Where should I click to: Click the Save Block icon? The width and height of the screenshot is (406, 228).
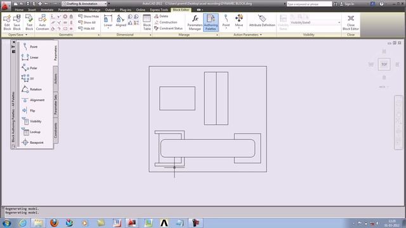coord(17,22)
